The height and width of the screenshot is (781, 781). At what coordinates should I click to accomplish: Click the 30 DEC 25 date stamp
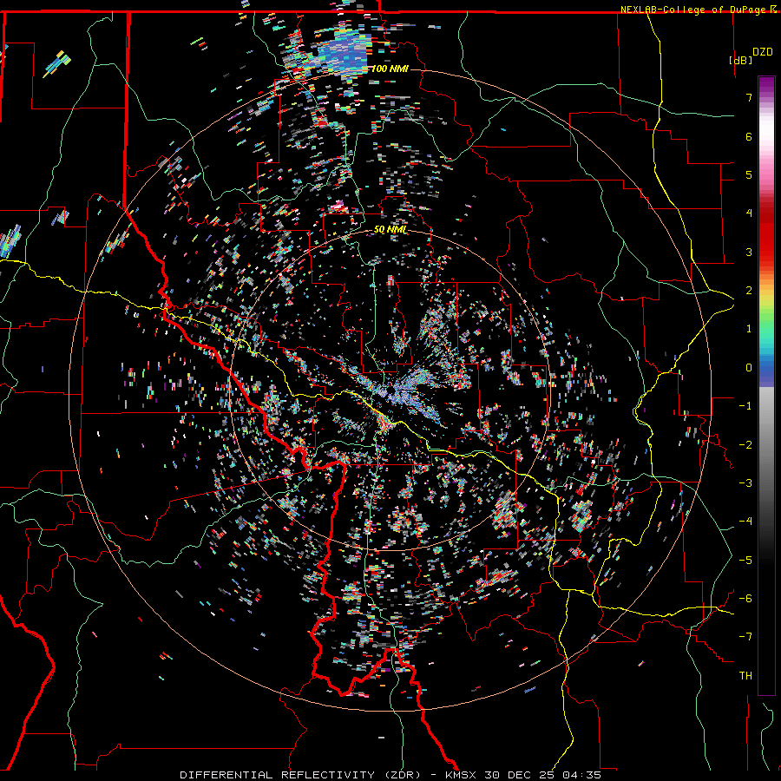521,775
